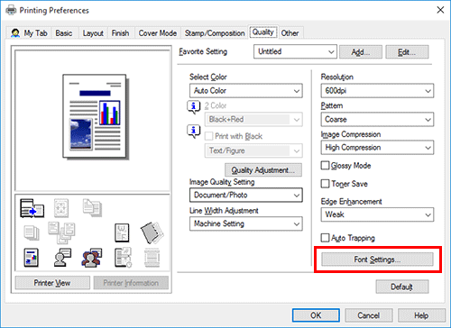The width and height of the screenshot is (451, 328).
Task: Click the page preview thumbnail
Action: 95,116
